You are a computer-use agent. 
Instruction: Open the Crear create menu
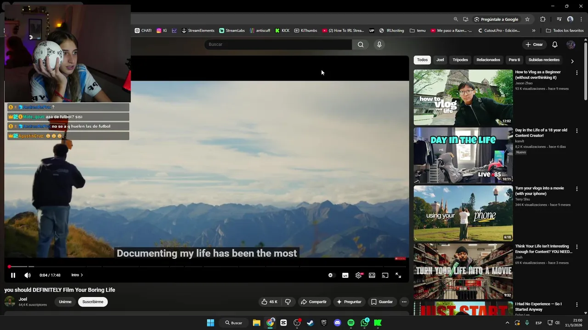(534, 44)
